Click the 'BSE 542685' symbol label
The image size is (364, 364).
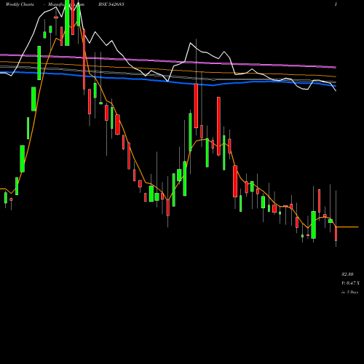(111, 4)
